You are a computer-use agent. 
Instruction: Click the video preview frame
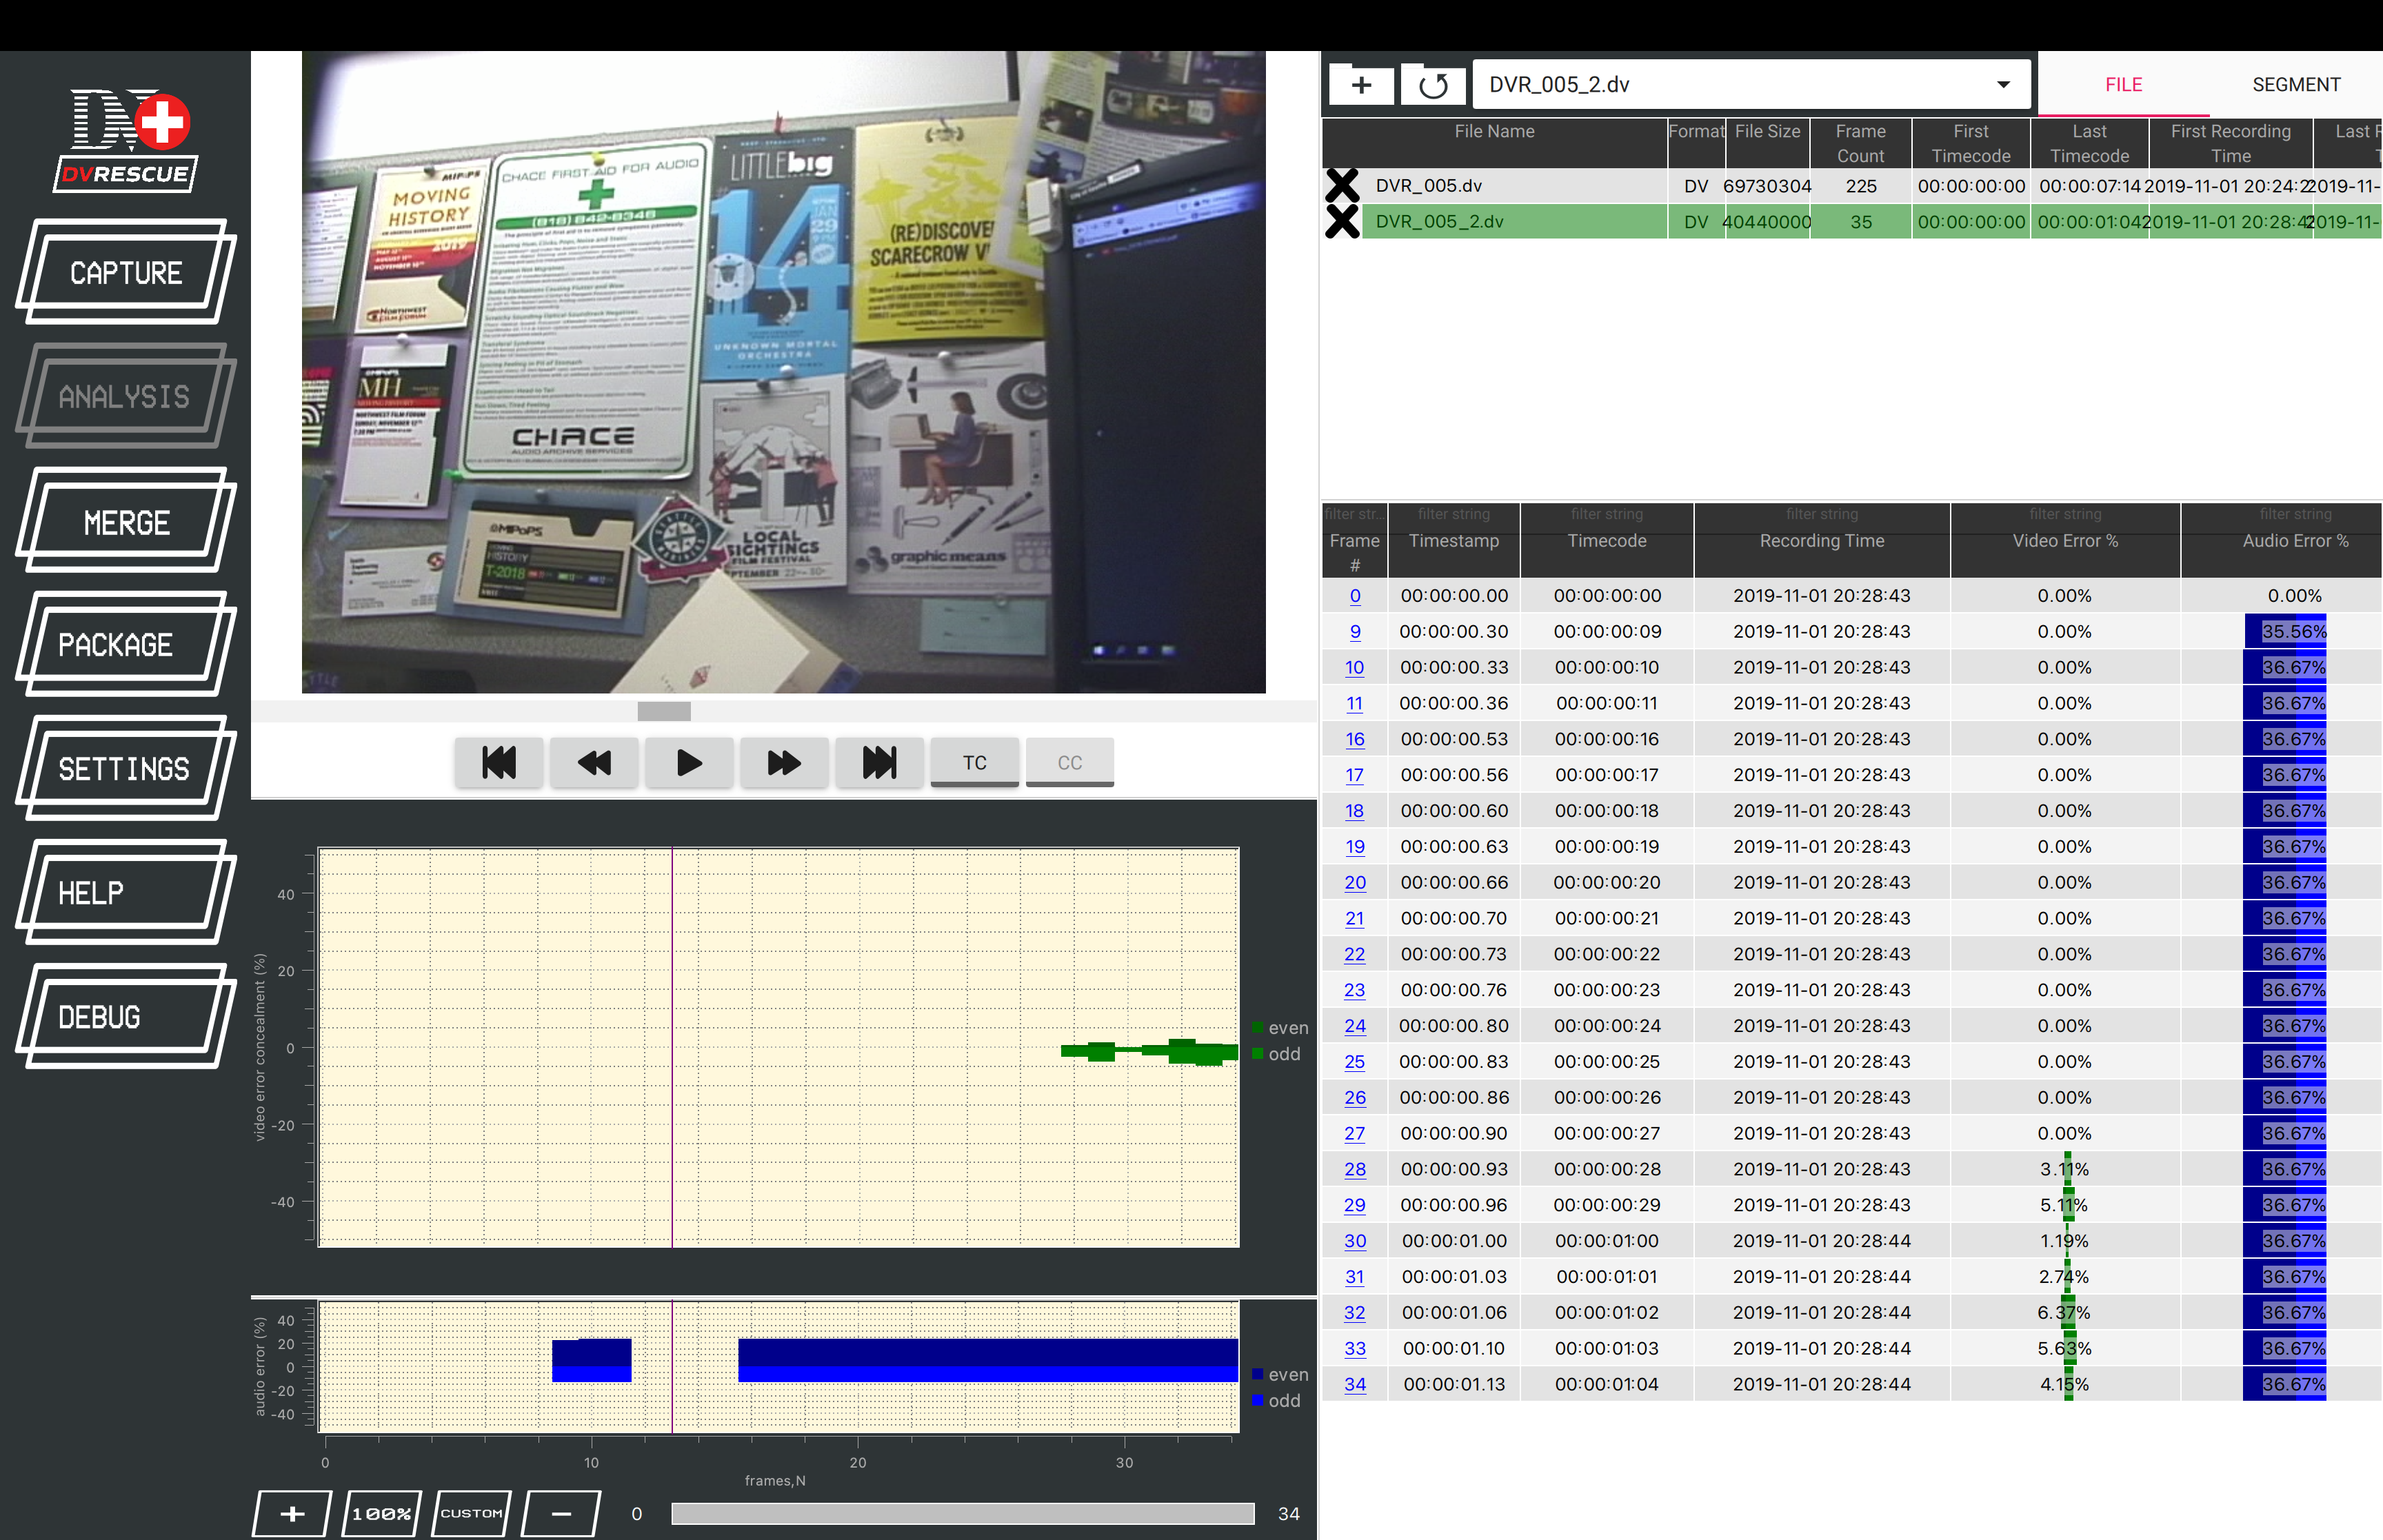point(784,372)
